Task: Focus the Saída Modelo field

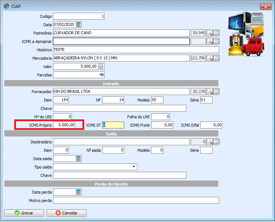Action: click(157, 150)
